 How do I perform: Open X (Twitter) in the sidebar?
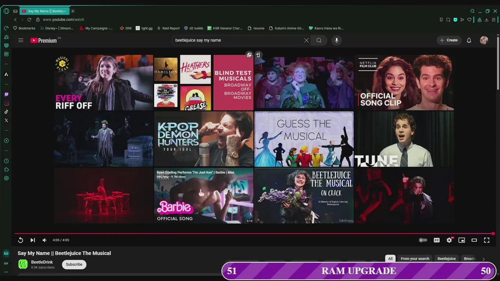(6, 120)
